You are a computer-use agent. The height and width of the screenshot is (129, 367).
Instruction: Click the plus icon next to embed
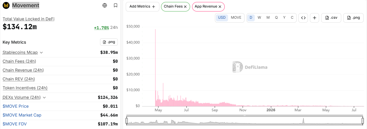314,18
